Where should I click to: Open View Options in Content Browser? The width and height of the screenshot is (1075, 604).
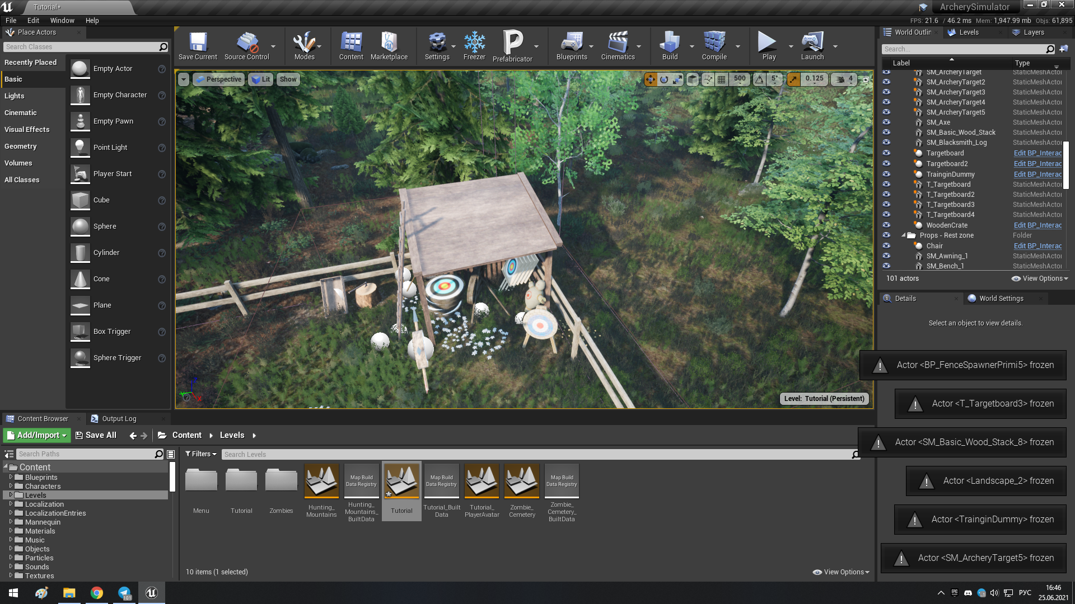click(843, 572)
